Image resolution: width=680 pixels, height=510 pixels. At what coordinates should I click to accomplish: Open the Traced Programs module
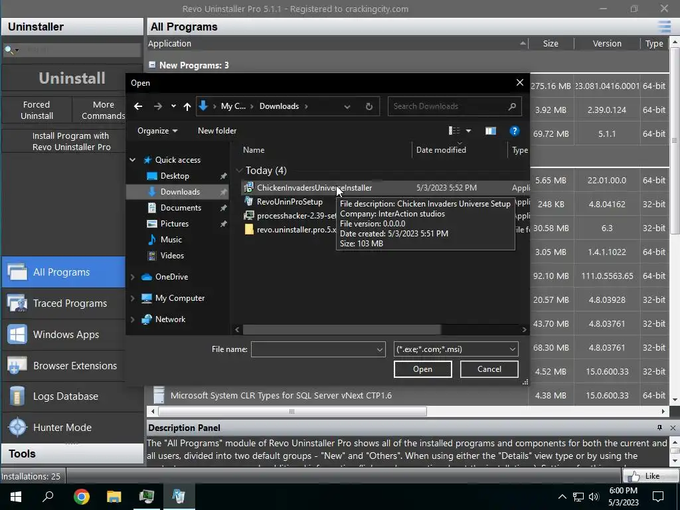[64, 303]
